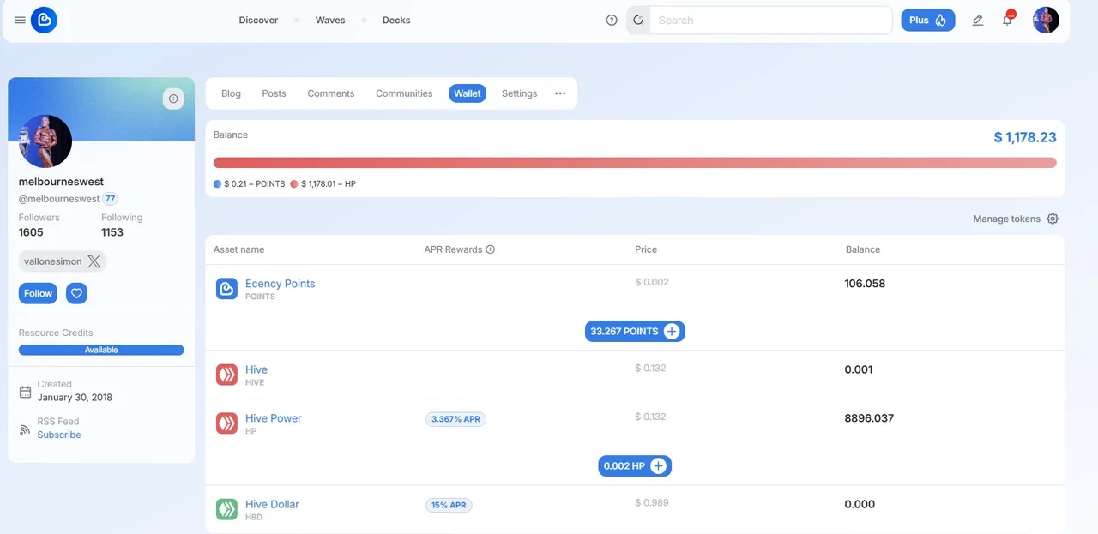This screenshot has width=1098, height=534.
Task: Open the notifications bell
Action: pos(1007,21)
